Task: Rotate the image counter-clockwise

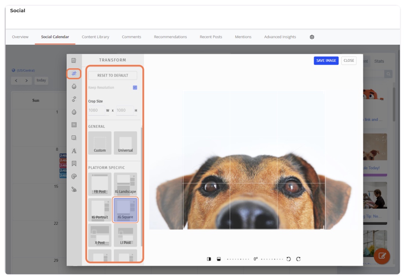Action: click(x=288, y=259)
